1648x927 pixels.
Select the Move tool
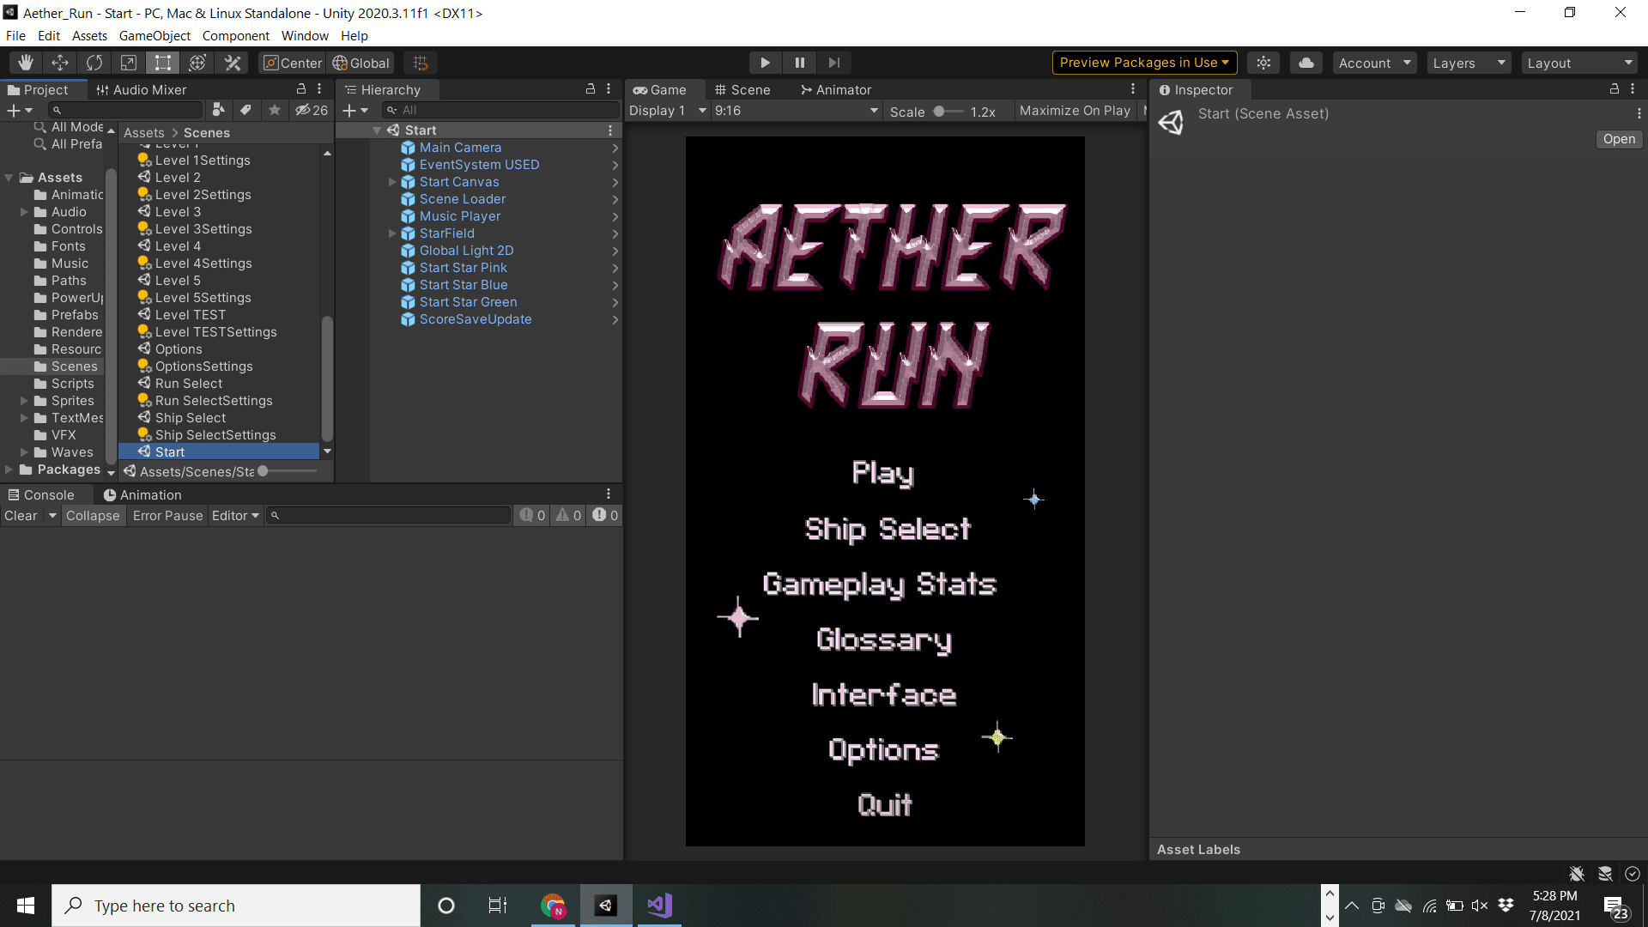[60, 63]
